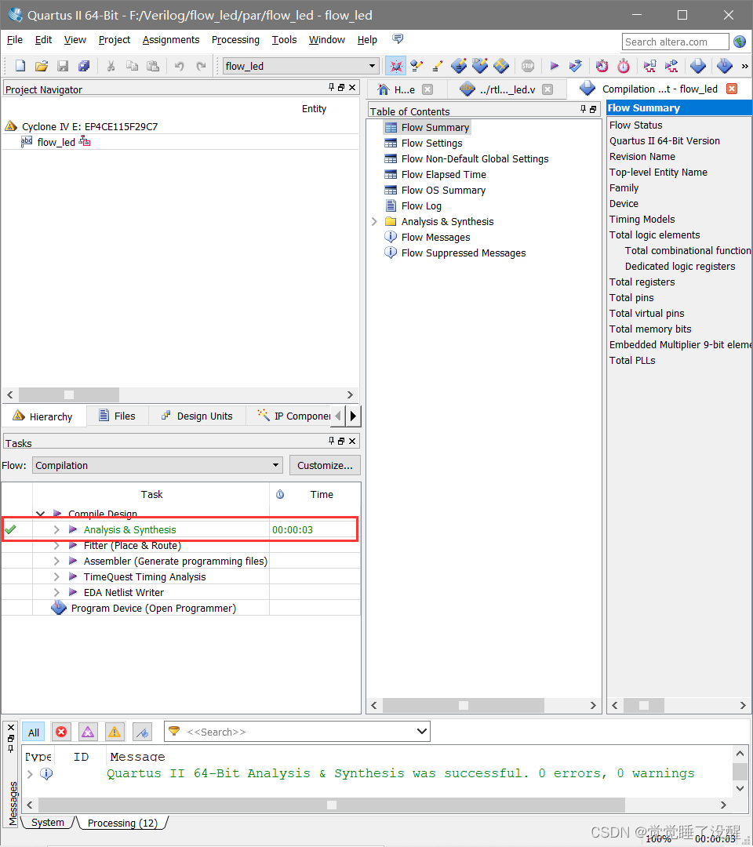The height and width of the screenshot is (847, 753).
Task: Toggle the red error messages filter
Action: [61, 732]
